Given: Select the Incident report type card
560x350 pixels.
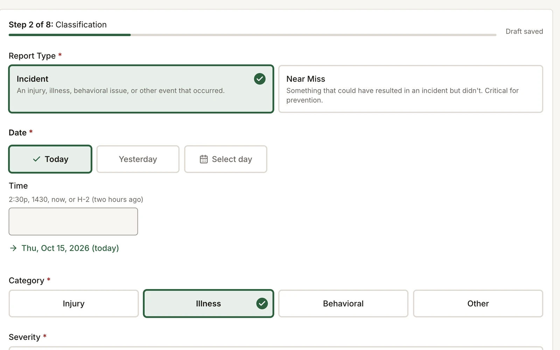Looking at the screenshot, I should [x=141, y=89].
